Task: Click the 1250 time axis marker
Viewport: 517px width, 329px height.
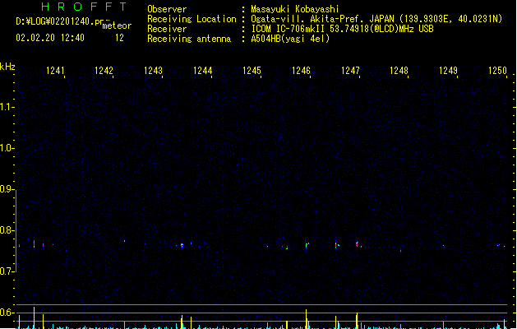Action: [x=497, y=71]
